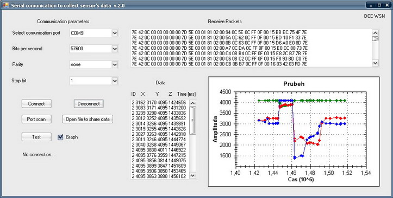Click the Receive Packets scrollbar thumb
This screenshot has height=198, width=393.
[375, 38]
